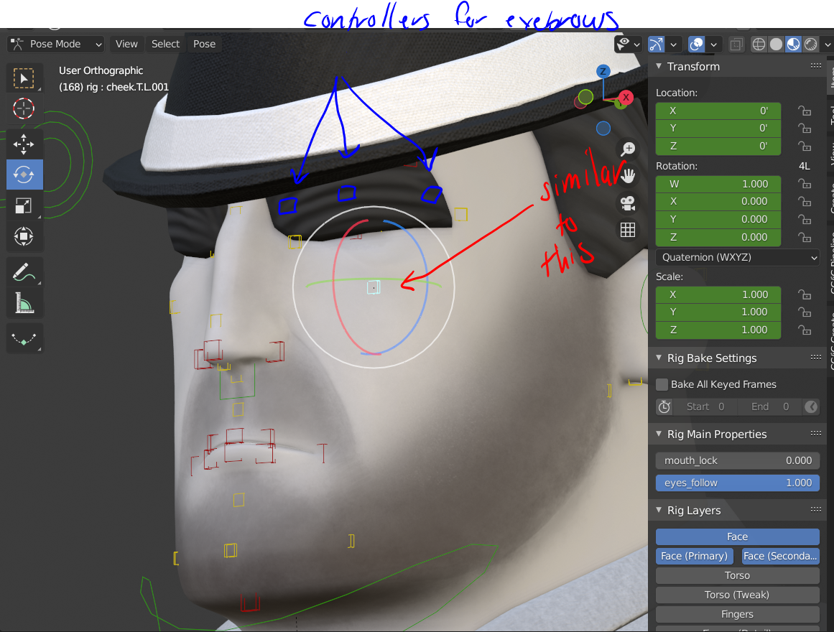
Task: Toggle X-ray view icon
Action: pyautogui.click(x=736, y=44)
